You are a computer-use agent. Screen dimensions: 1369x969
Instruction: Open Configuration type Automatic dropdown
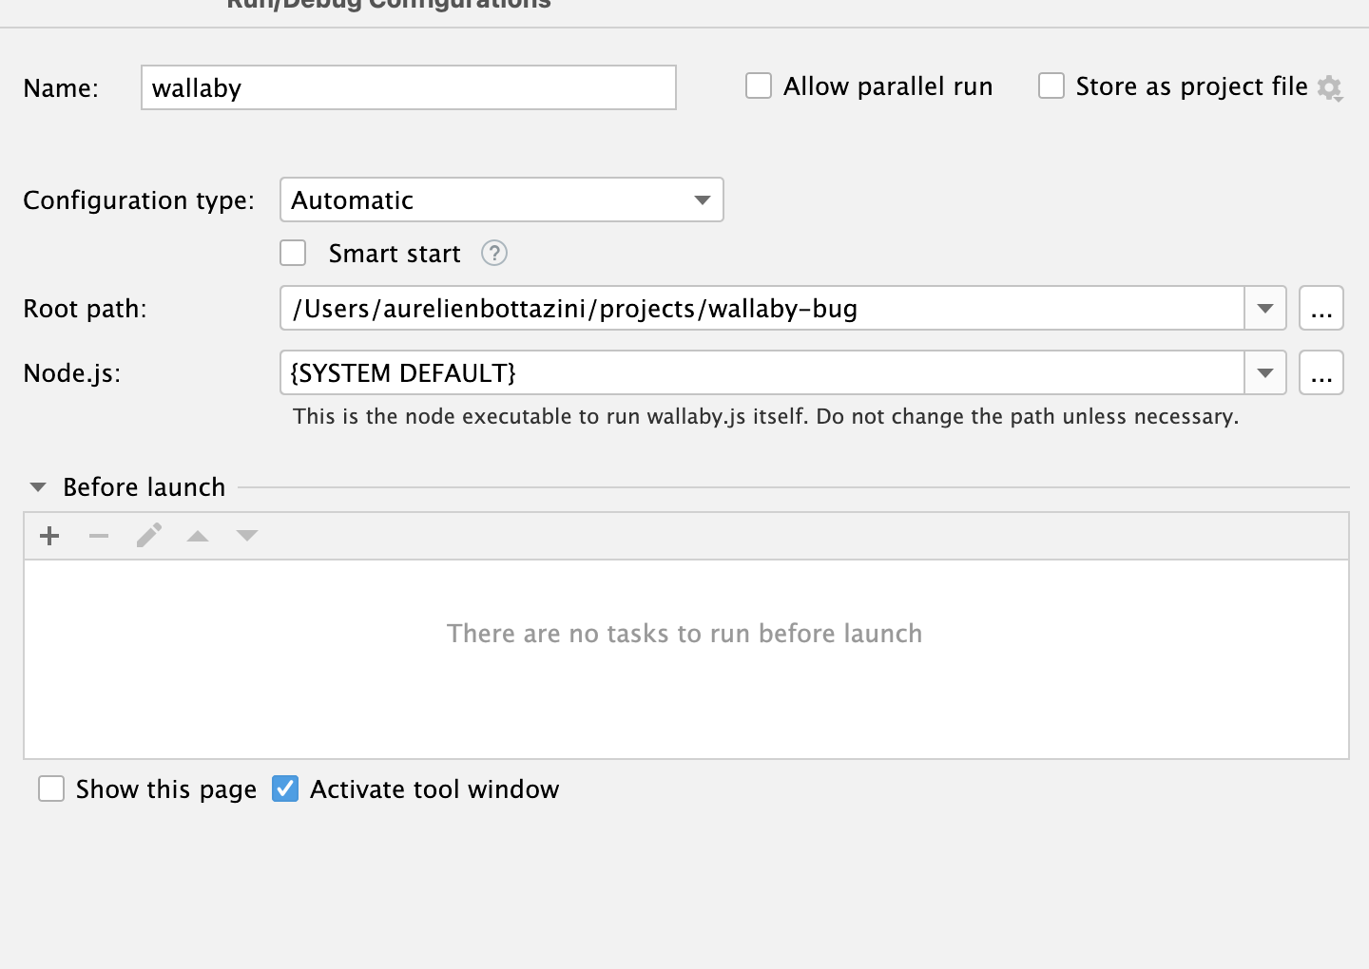pyautogui.click(x=502, y=199)
